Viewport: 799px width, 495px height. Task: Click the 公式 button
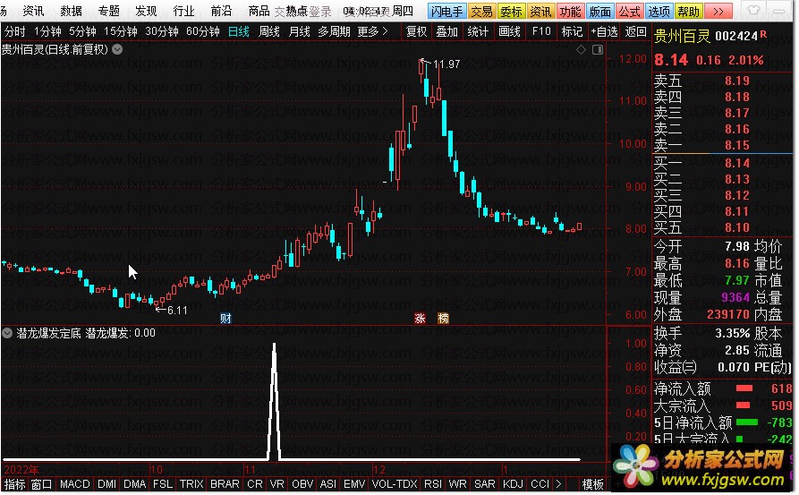tap(629, 12)
